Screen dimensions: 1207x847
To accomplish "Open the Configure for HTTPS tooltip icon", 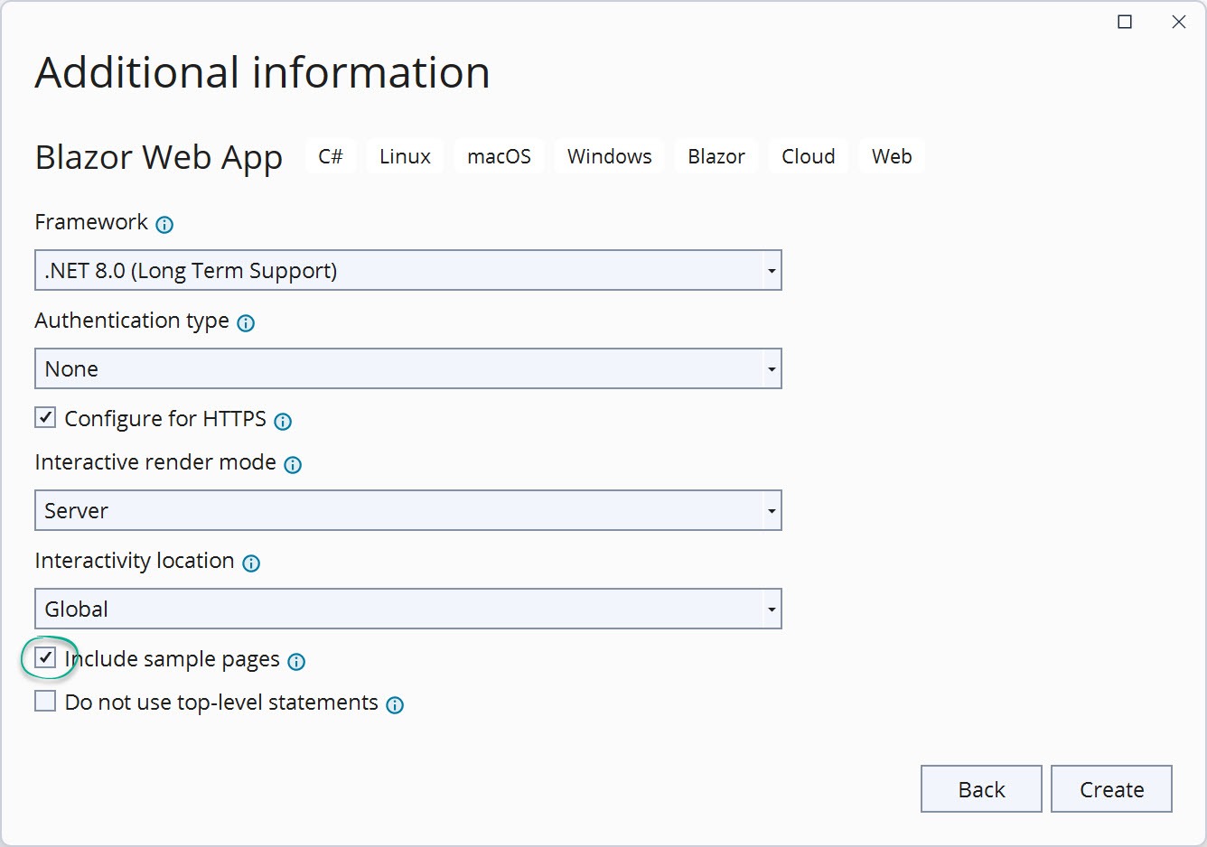I will 283,421.
